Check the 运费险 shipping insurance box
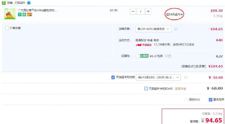The image size is (225, 124). [x=137, y=56]
